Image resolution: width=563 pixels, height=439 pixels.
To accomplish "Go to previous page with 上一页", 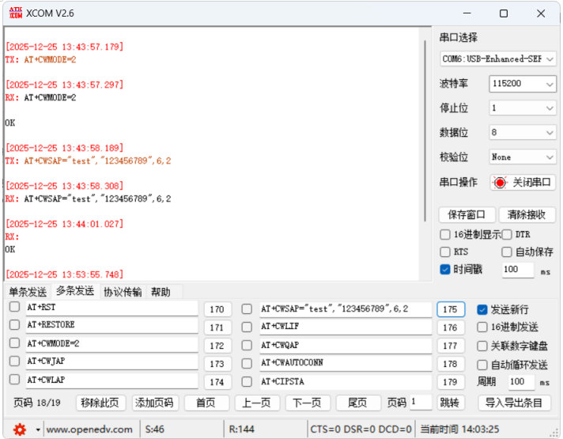I will (x=257, y=403).
